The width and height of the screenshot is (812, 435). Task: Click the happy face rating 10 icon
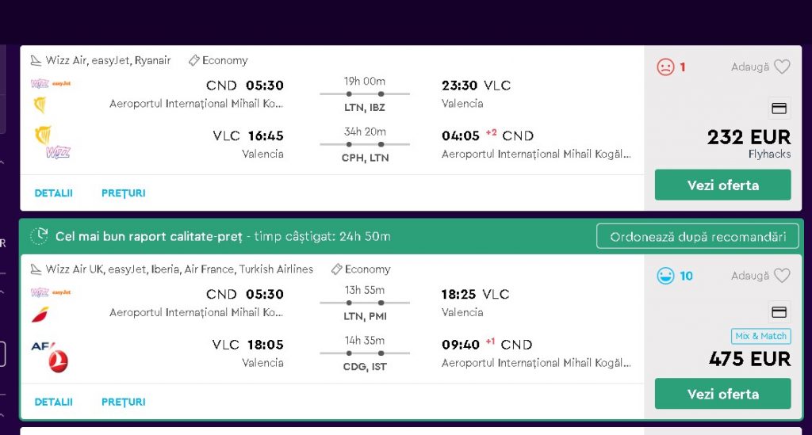pos(665,276)
